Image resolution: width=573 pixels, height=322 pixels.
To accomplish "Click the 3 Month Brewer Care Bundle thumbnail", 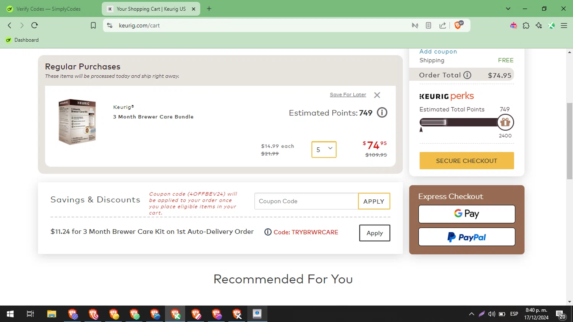I will click(77, 122).
